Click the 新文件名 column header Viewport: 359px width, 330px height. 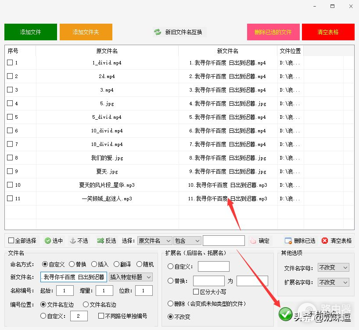pos(228,51)
